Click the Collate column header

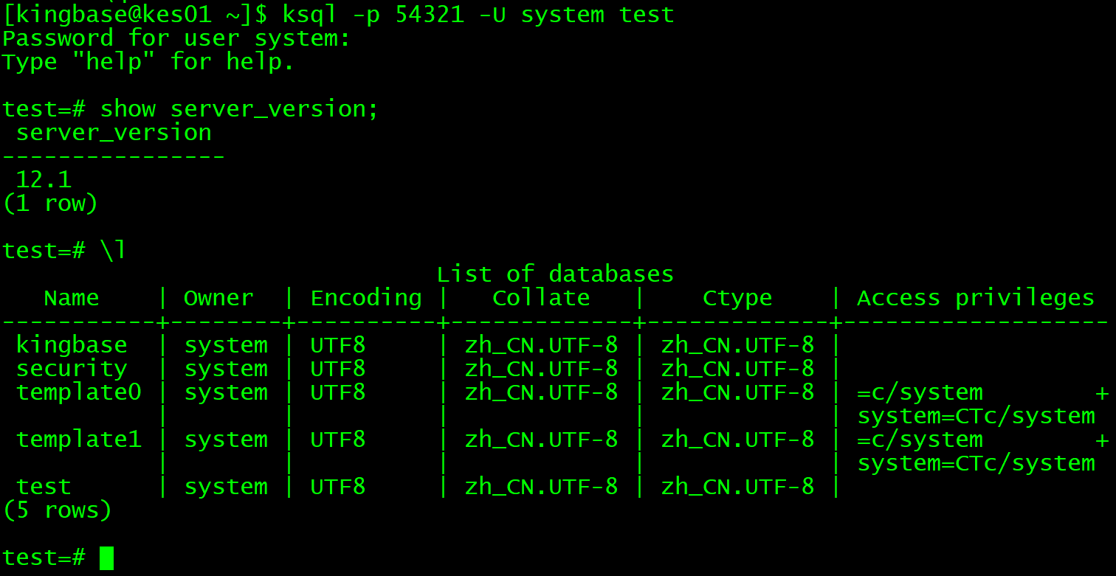pyautogui.click(x=541, y=298)
